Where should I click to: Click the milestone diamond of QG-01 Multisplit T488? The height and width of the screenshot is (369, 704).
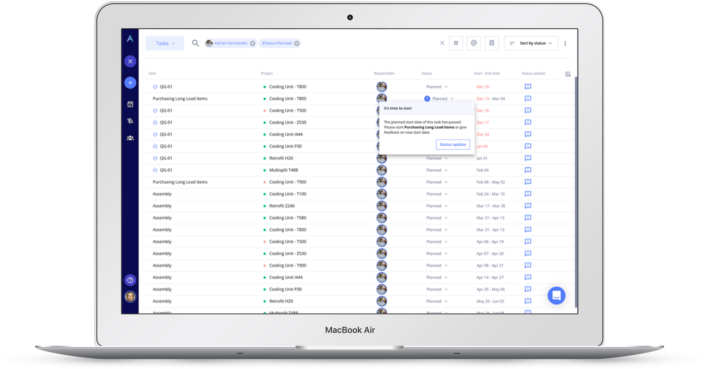155,170
